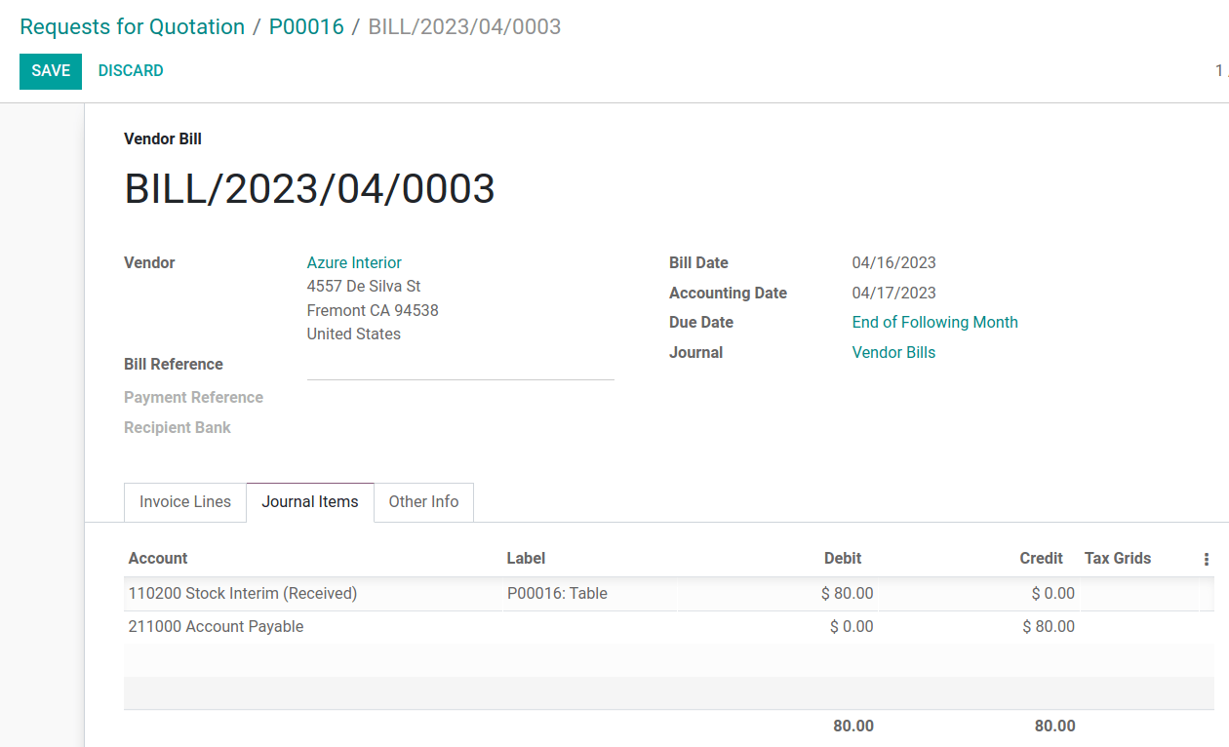The width and height of the screenshot is (1229, 747).
Task: Click the Bill Reference input field
Action: tap(458, 369)
